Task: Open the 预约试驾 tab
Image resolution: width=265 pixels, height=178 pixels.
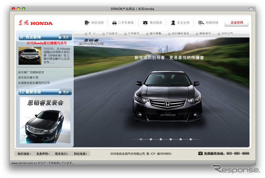Action: click(x=225, y=34)
